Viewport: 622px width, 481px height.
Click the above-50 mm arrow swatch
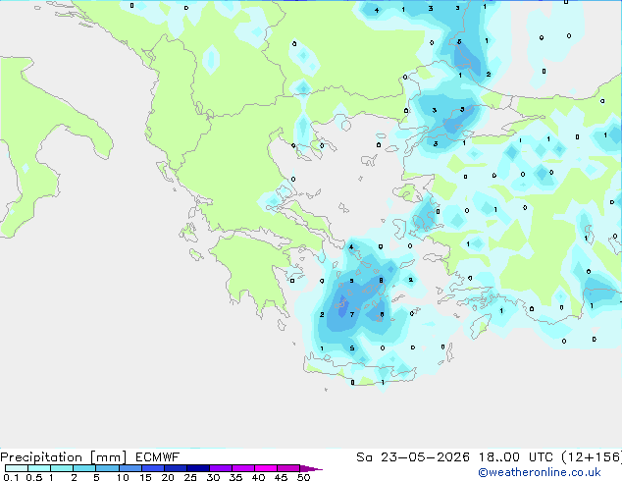[x=310, y=468]
